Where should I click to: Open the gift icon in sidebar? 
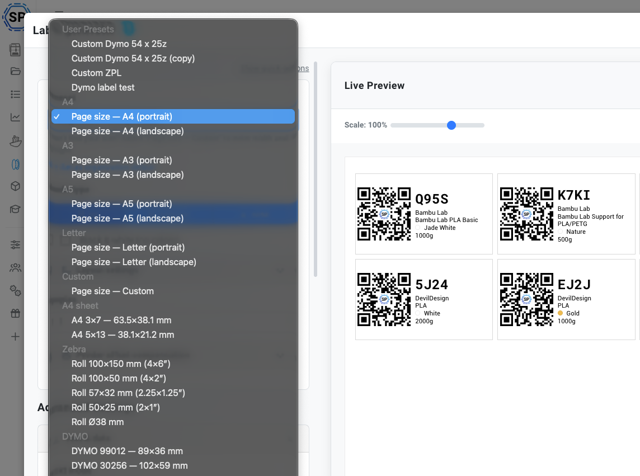point(15,314)
